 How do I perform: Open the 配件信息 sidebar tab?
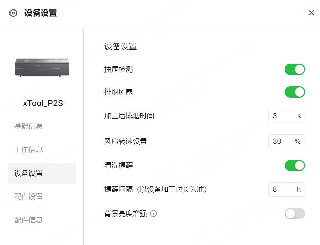(x=28, y=220)
